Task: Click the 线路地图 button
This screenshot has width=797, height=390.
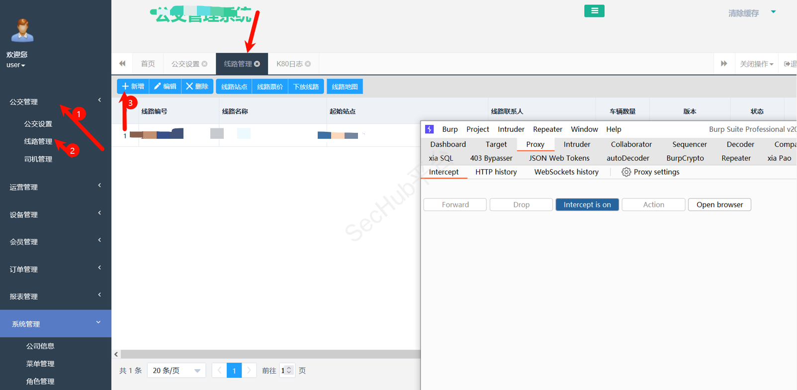Action: pyautogui.click(x=345, y=87)
